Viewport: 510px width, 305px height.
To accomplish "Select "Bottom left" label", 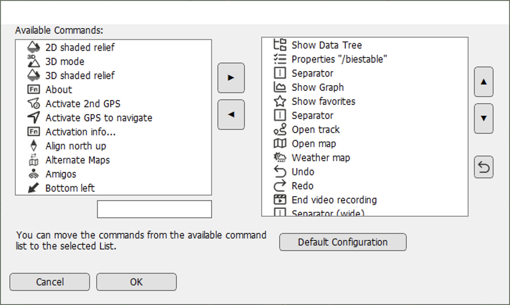I will pos(70,188).
